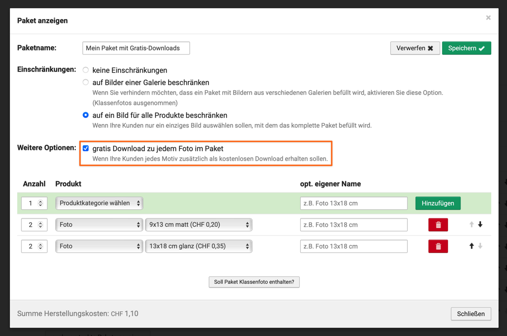Viewport: 507px width, 336px height.
Task: Select 'auf Bilder einer Galerie beschränken'
Action: coord(86,82)
